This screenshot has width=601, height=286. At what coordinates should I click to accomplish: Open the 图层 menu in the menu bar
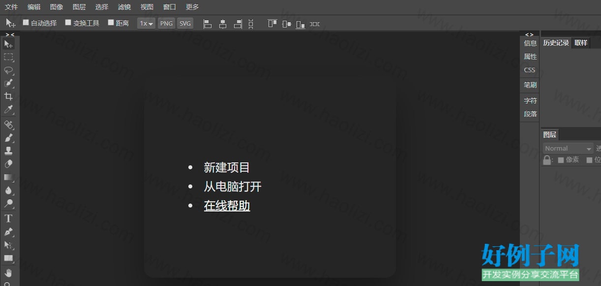point(79,7)
